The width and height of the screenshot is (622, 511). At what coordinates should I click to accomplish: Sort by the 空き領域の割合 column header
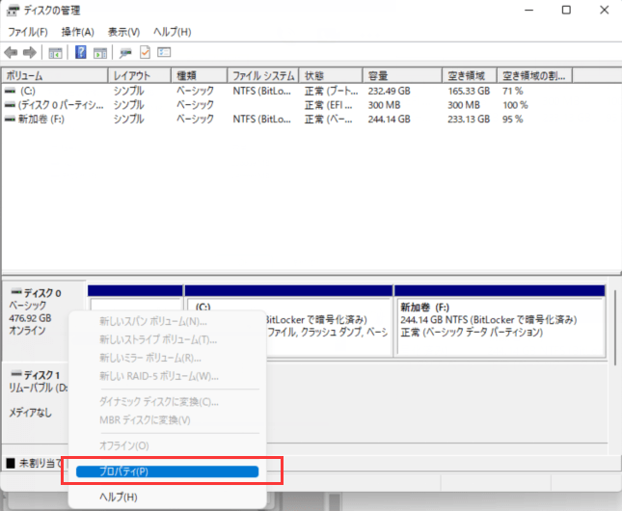535,75
